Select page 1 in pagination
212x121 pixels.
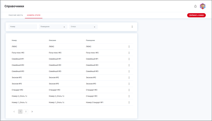pos(20,111)
